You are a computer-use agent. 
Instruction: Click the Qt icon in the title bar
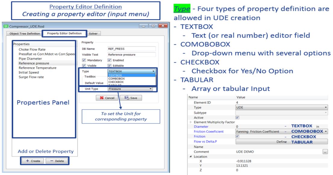coord(6,26)
